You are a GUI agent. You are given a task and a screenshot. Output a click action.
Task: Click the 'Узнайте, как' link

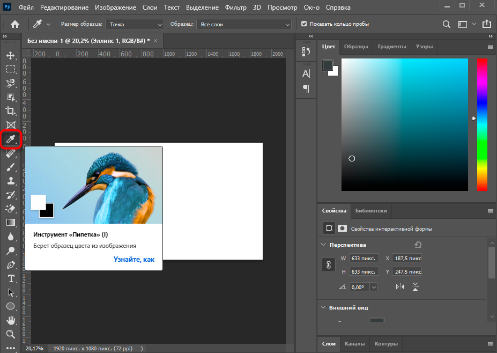[x=133, y=259]
